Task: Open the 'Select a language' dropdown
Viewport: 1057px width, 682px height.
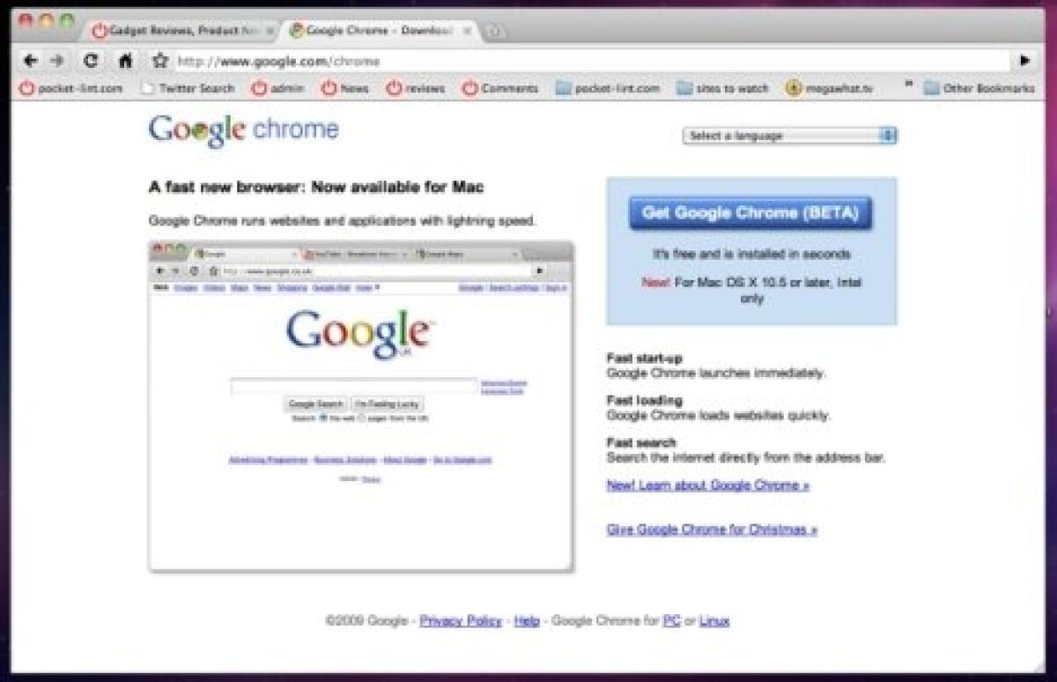Action: [x=790, y=136]
